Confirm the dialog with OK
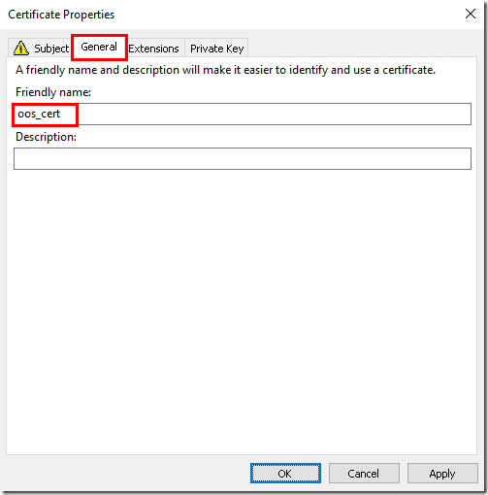 [x=285, y=474]
